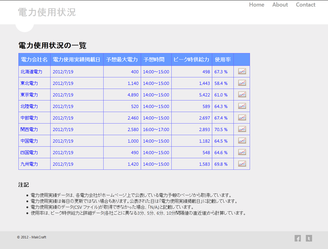The image size is (328, 249).
Task: Click the 注記 heading
Action: click(23, 185)
